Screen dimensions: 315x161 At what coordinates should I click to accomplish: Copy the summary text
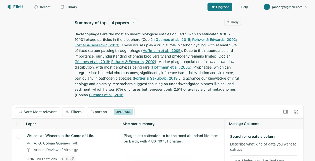233,22
